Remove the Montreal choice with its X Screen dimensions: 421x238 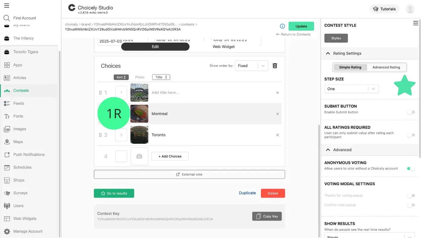pyautogui.click(x=278, y=114)
